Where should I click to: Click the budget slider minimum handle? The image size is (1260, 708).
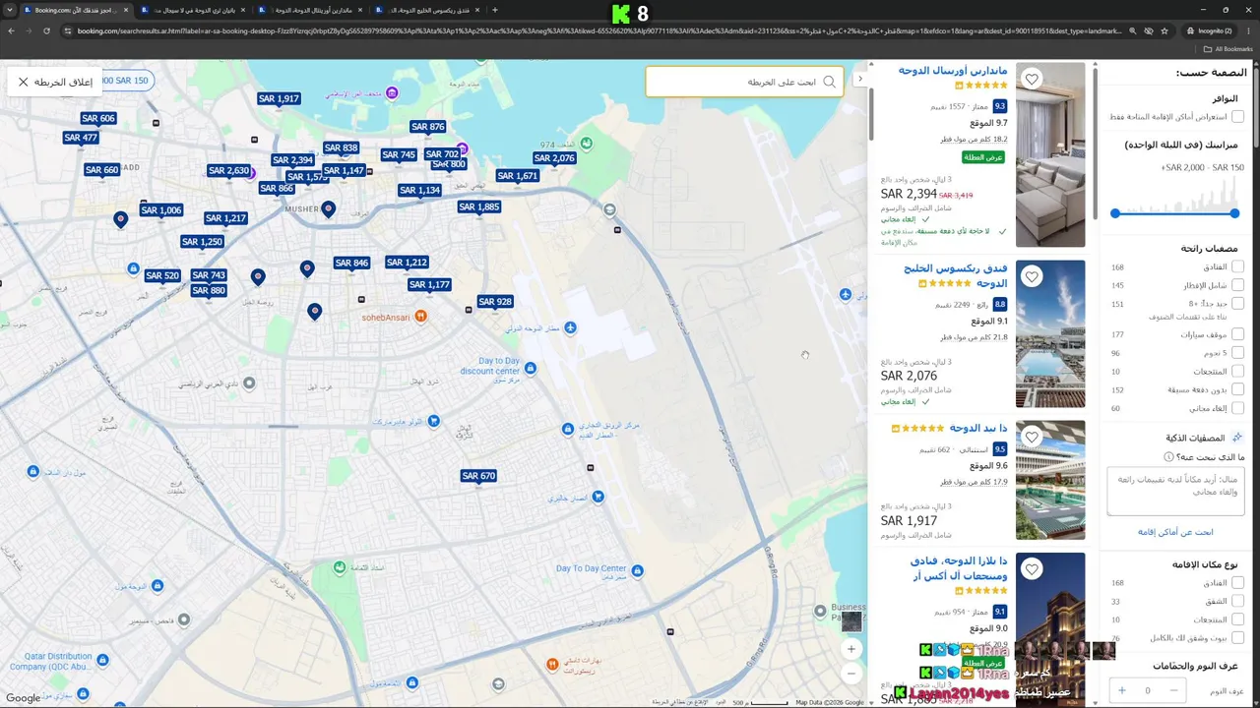click(1115, 213)
